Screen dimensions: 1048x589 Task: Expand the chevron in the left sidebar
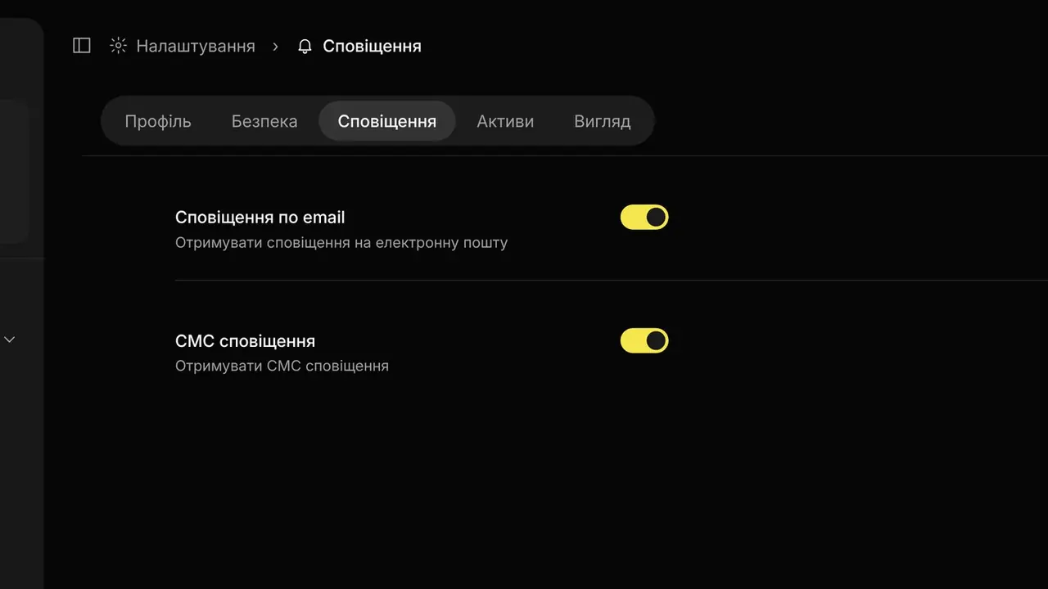[10, 339]
